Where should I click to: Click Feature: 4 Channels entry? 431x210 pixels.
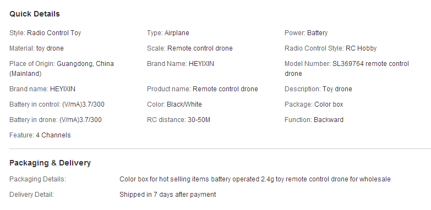[x=40, y=135]
